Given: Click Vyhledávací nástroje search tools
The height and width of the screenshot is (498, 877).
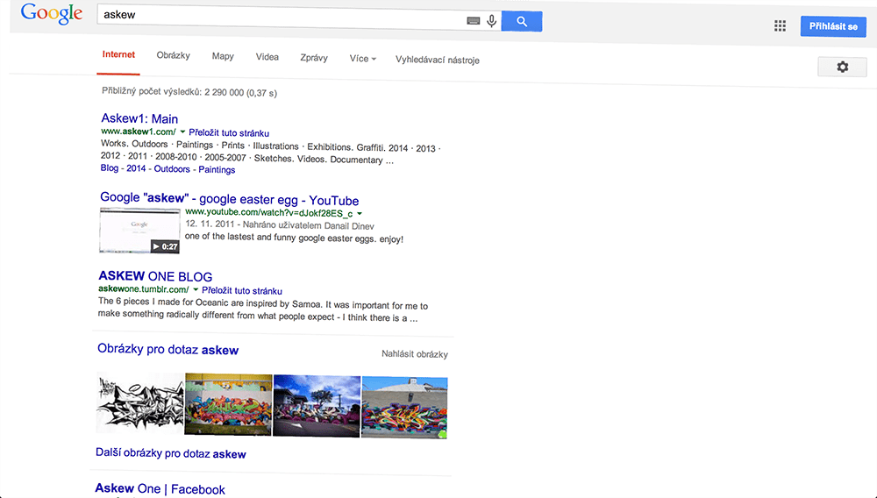Looking at the screenshot, I should (x=438, y=60).
